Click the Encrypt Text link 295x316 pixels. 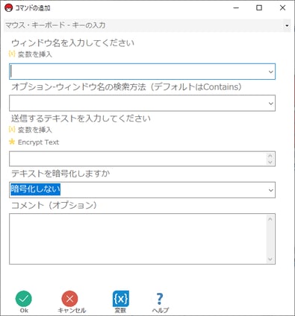coord(38,142)
